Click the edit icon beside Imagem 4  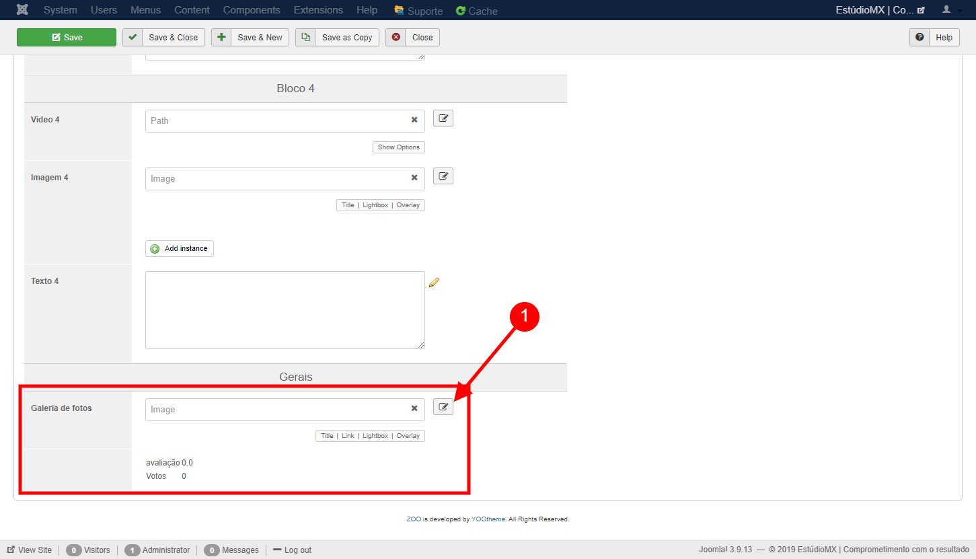point(443,176)
